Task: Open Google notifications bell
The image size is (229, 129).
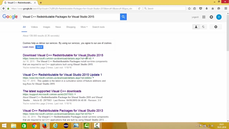Action: (211, 17)
